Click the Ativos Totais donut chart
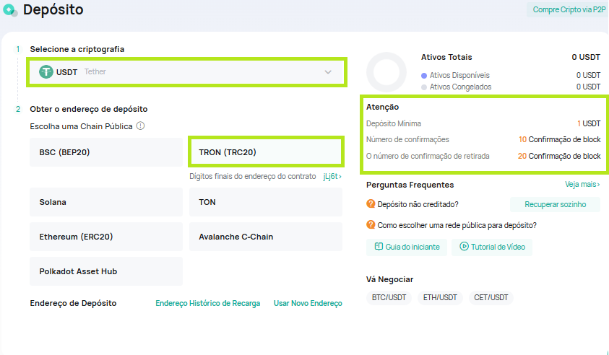 tap(386, 71)
